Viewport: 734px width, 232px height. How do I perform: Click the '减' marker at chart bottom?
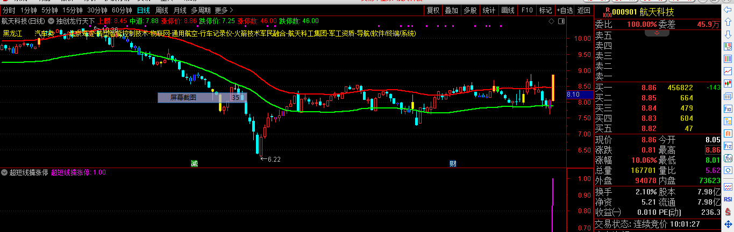coord(194,163)
